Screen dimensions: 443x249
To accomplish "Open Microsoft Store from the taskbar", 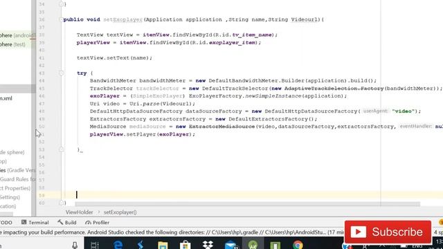I will [185, 245].
